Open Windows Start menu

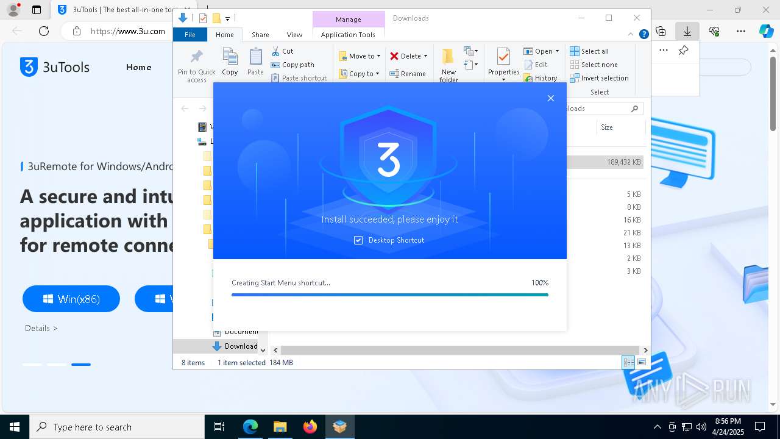coord(14,427)
